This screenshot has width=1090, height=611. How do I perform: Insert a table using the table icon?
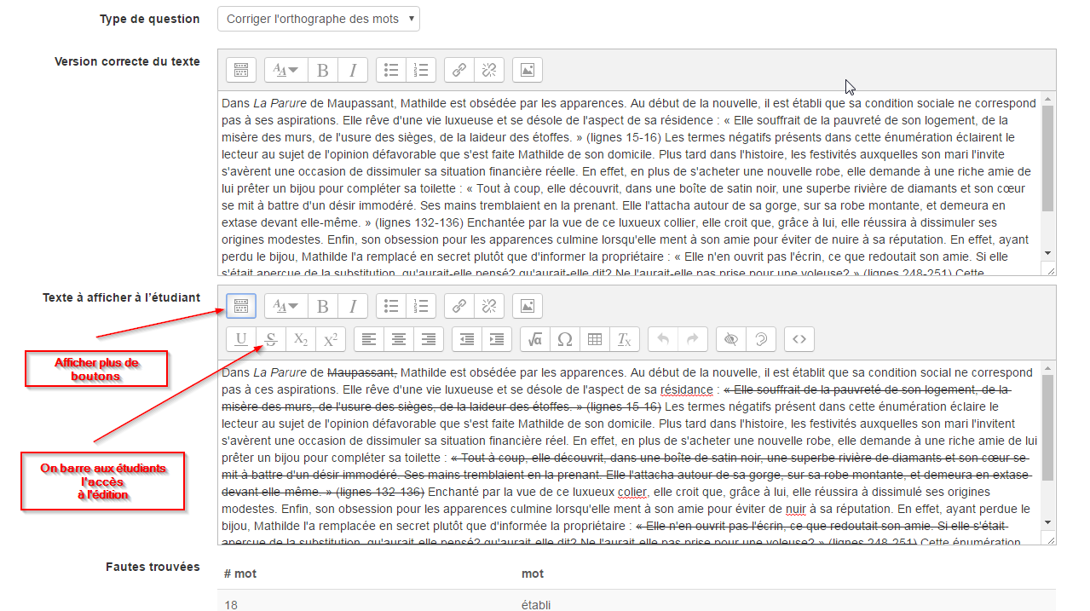(594, 339)
